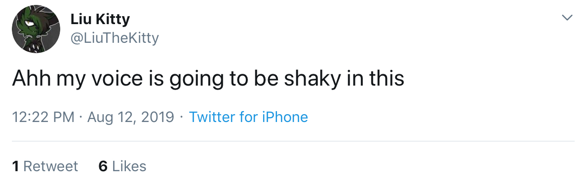Screen dimensions: 588x183
Task: Click the word iPhone in the source link
Action: pos(285,117)
